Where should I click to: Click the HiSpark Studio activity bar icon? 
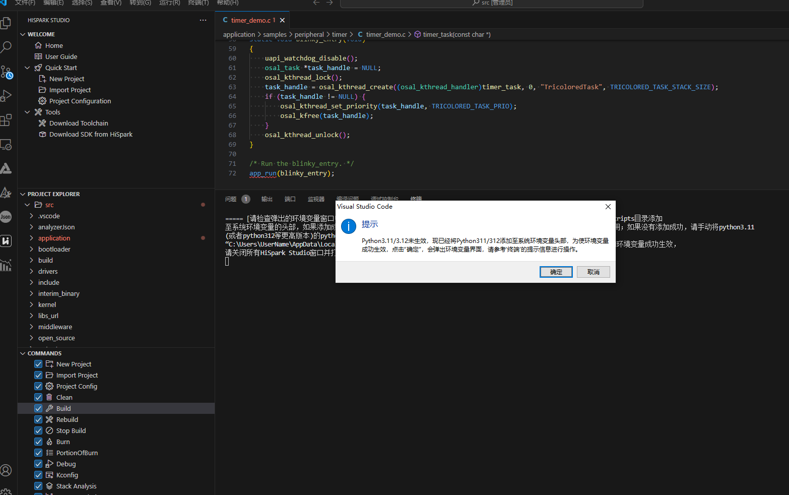[6, 241]
